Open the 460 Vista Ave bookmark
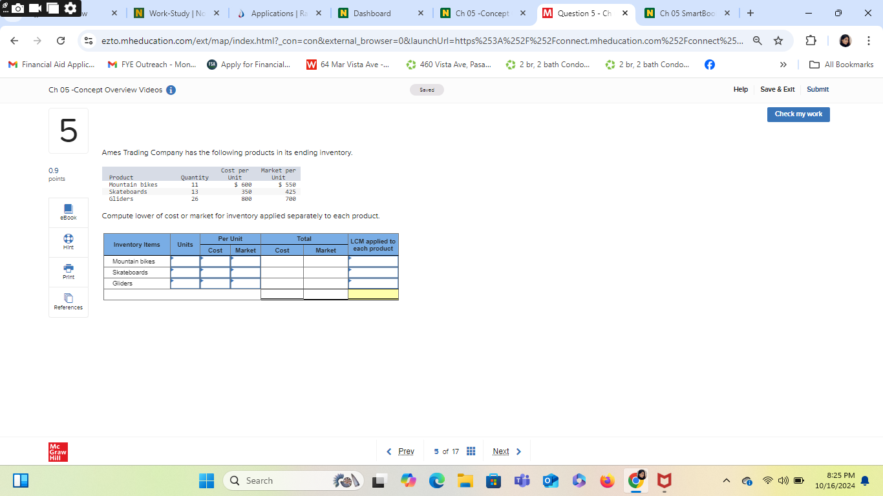The height and width of the screenshot is (496, 883). point(447,65)
